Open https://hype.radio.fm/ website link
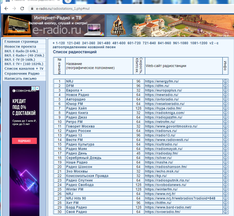 [x=163, y=108]
